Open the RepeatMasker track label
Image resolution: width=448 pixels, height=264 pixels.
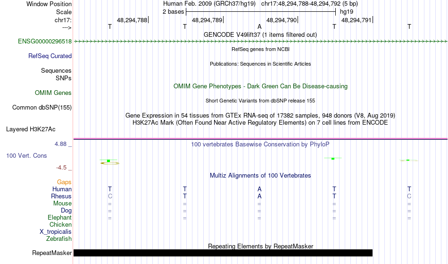(52, 253)
